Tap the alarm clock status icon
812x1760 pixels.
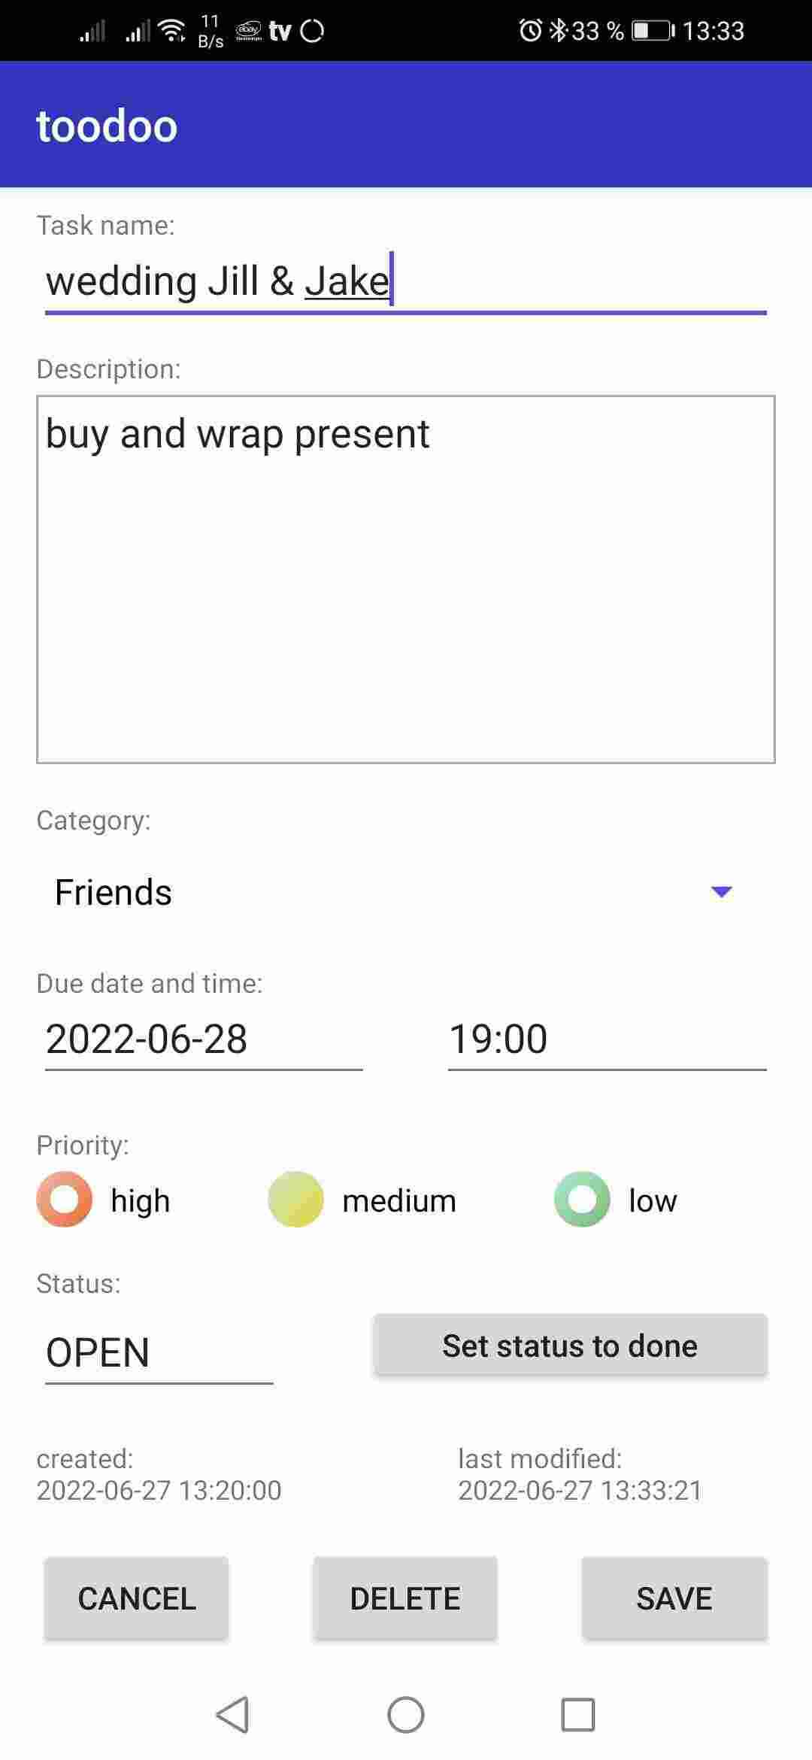click(x=530, y=31)
